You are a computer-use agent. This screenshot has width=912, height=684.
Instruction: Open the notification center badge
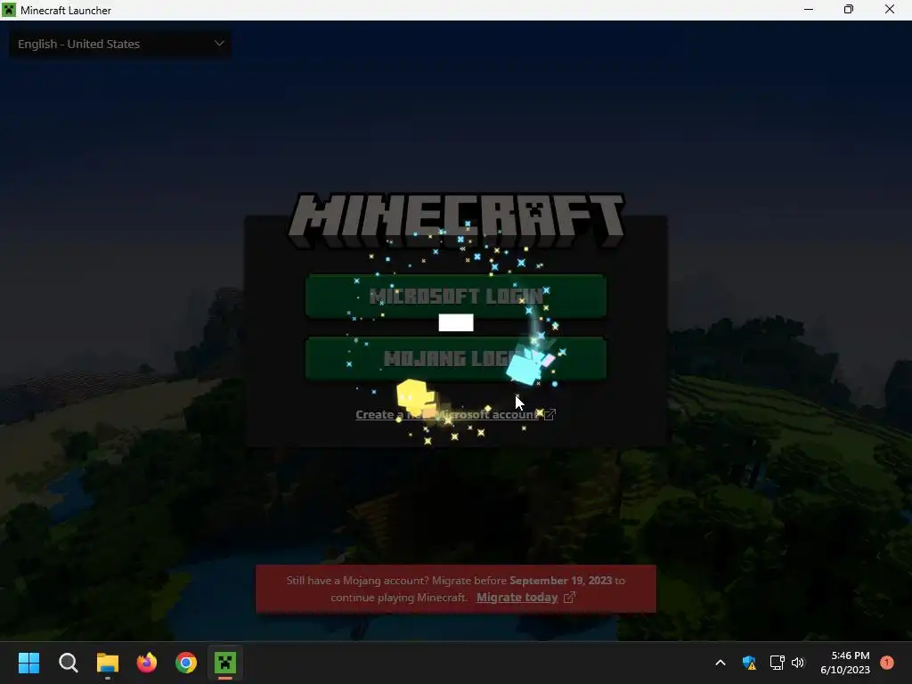point(887,663)
